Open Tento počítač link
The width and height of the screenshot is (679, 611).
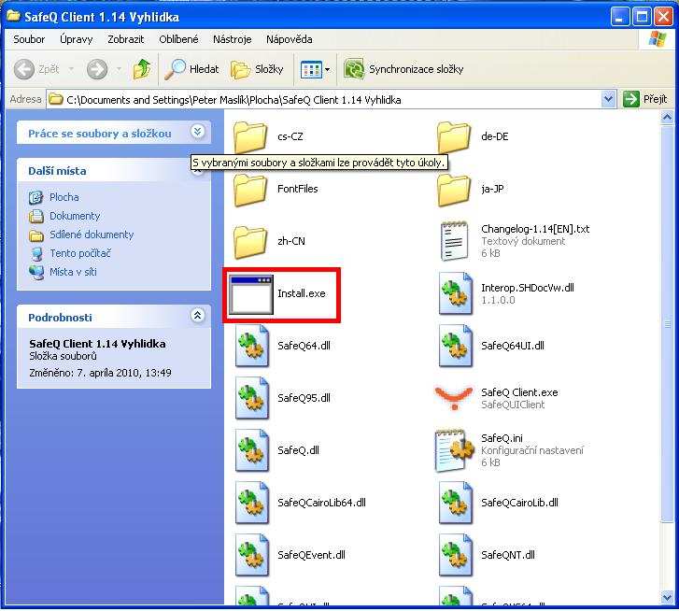[80, 253]
